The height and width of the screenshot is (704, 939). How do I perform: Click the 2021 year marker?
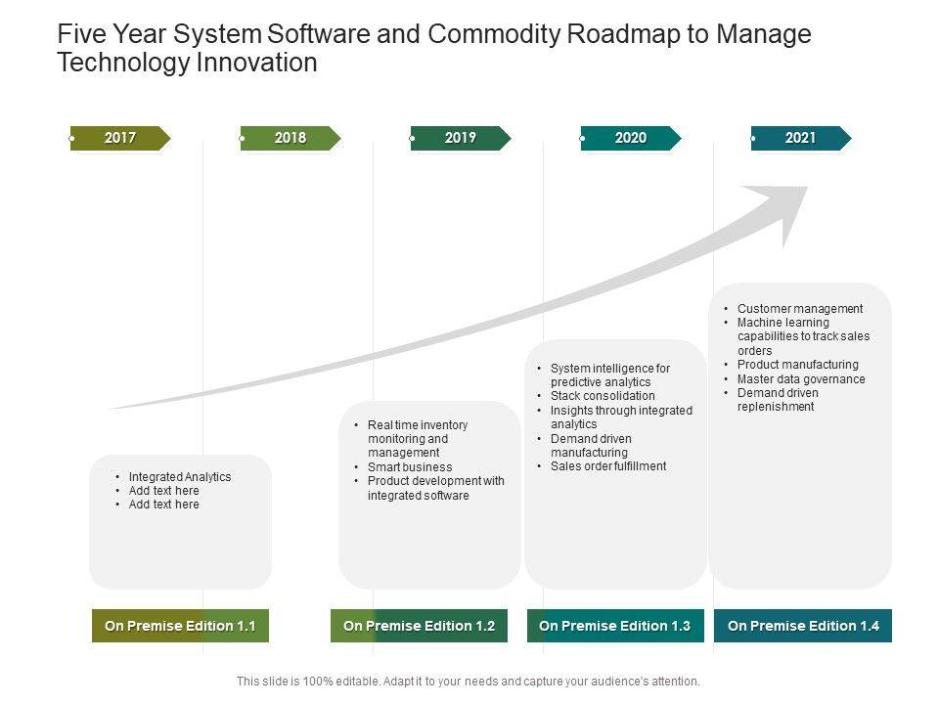pos(800,138)
